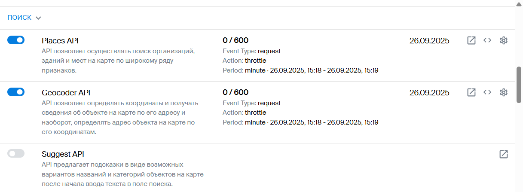The height and width of the screenshot is (192, 523).
Task: Click the Suggest API title
Action: pos(63,154)
